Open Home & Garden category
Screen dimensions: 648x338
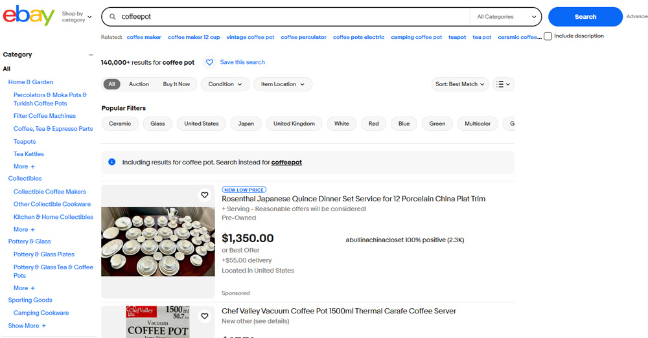[x=30, y=82]
